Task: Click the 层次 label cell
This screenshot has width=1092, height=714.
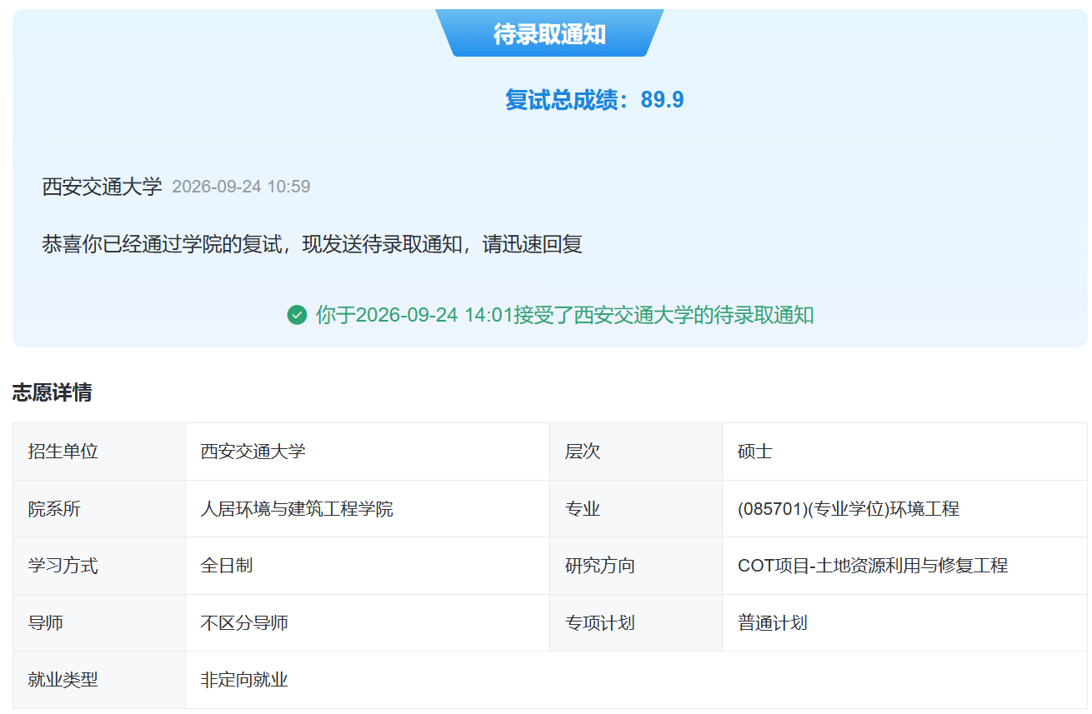Action: click(x=636, y=452)
